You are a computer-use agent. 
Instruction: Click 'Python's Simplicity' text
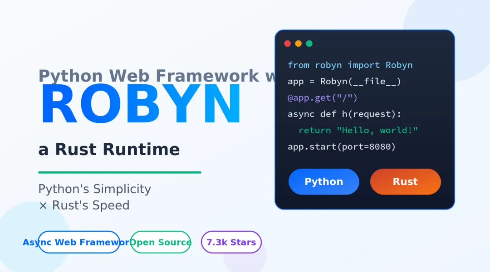[x=95, y=189]
